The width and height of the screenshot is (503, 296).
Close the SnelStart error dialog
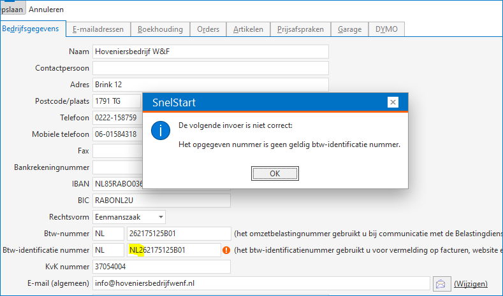click(x=393, y=102)
